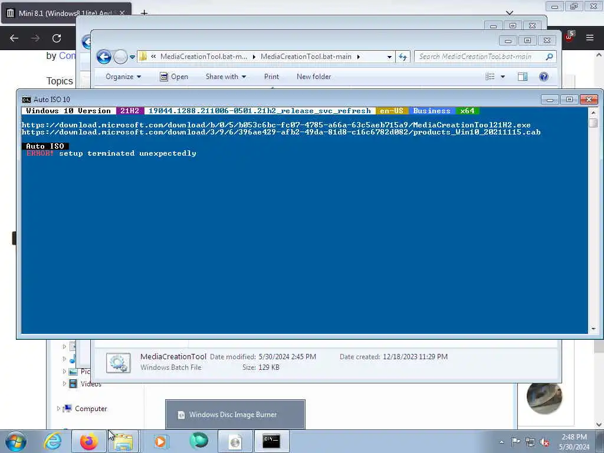Click the browser back arrow

tap(14, 38)
